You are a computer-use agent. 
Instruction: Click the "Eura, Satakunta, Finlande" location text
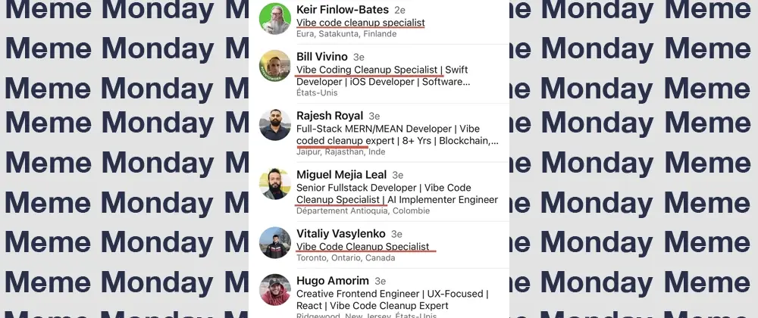[346, 33]
